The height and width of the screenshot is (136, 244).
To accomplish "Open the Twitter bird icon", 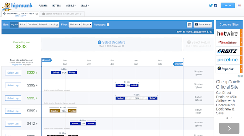I will [x=211, y=6].
